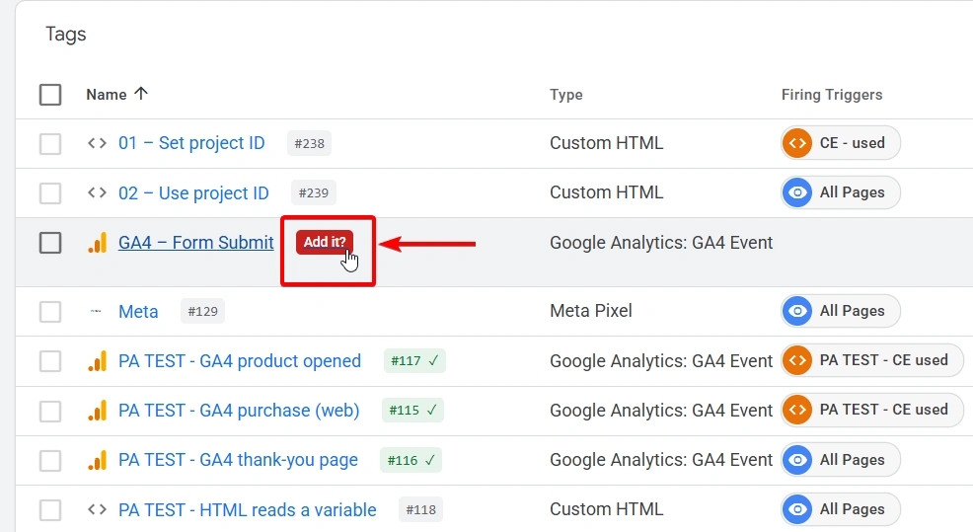Click the code icon for HTML reads a variable
The width and height of the screenshot is (973, 532).
[97, 510]
